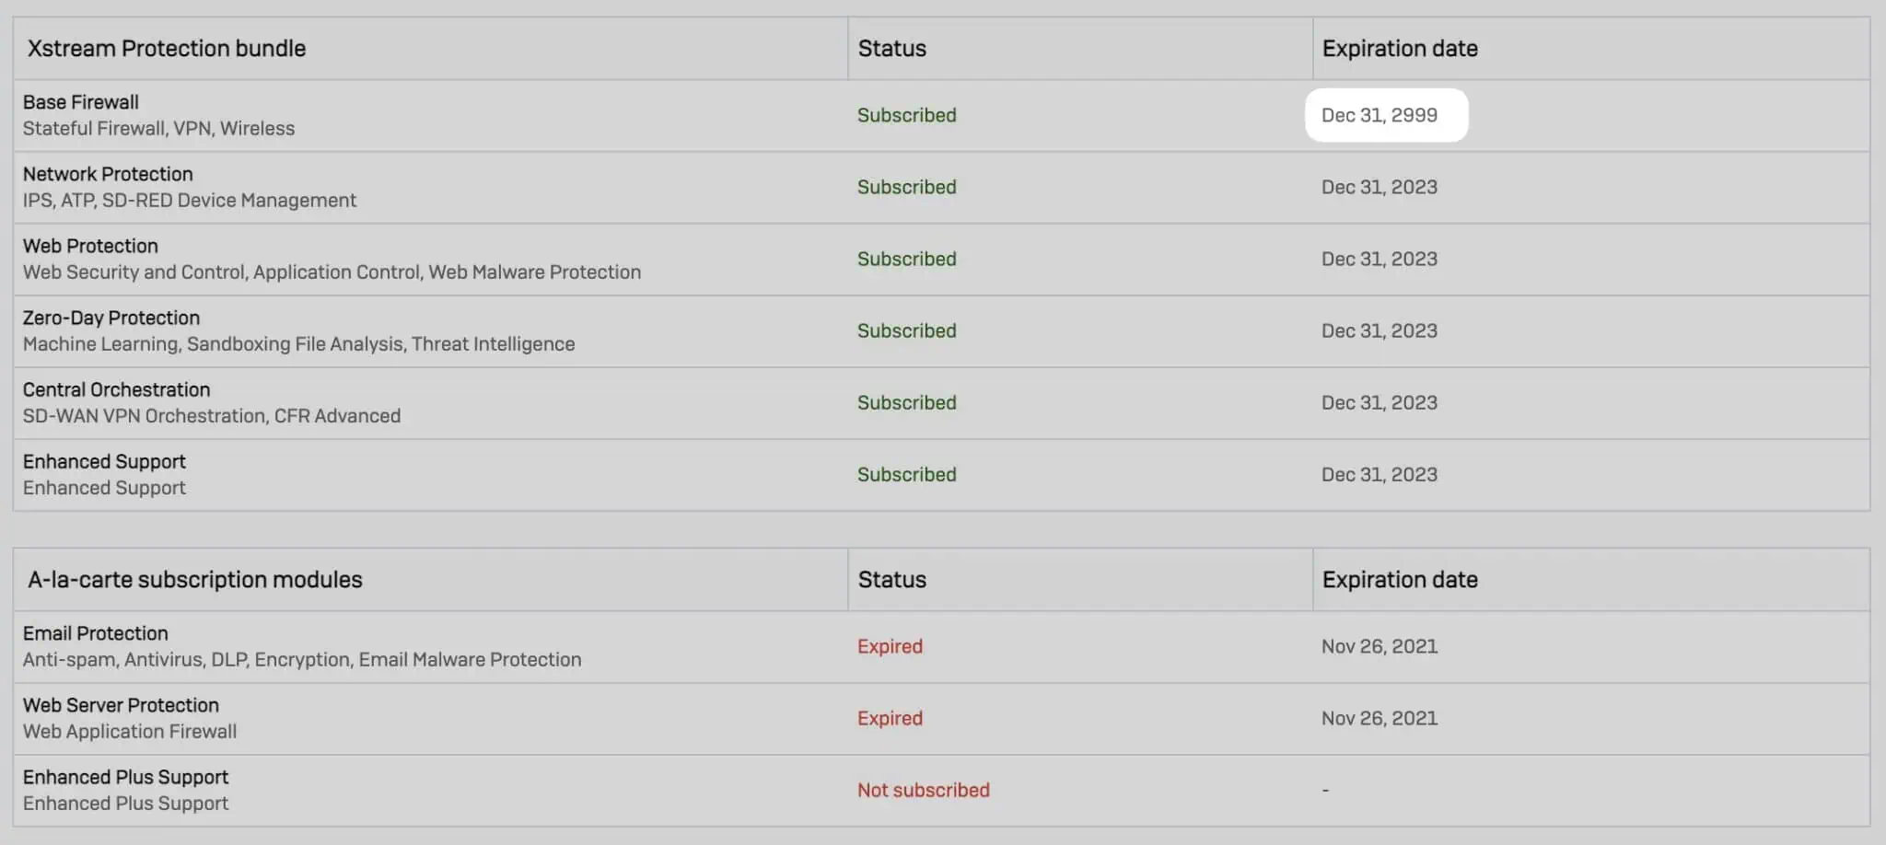This screenshot has height=845, width=1886.
Task: Click the Expiration date column header in bundle table
Action: pos(1400,48)
